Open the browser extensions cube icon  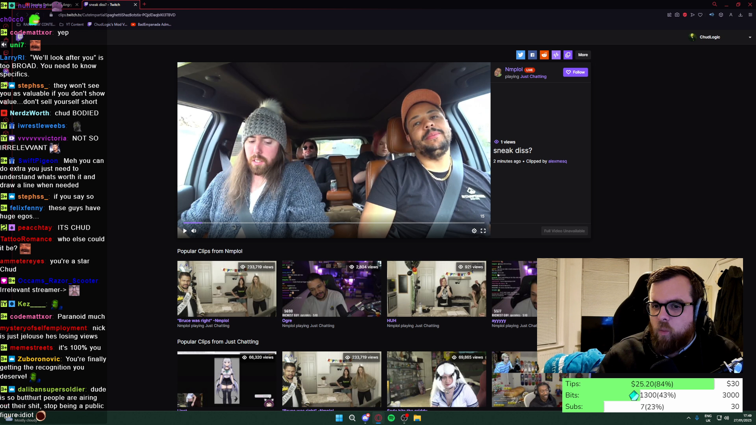721,15
